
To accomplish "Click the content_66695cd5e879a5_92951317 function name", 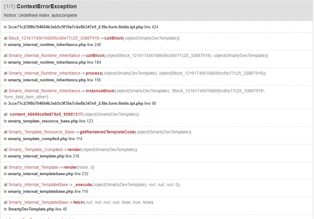I will click(x=46, y=114).
